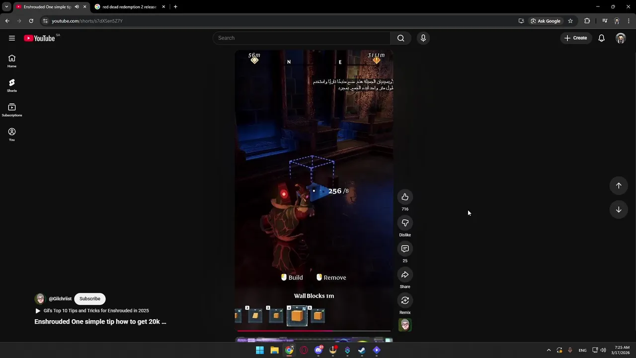Image resolution: width=636 pixels, height=358 pixels.
Task: Go to Home in the sidebar
Action: coord(12,61)
